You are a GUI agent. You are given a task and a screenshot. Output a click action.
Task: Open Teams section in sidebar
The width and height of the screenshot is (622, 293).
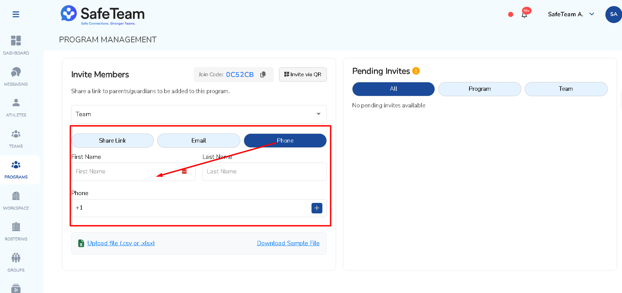pos(16,139)
